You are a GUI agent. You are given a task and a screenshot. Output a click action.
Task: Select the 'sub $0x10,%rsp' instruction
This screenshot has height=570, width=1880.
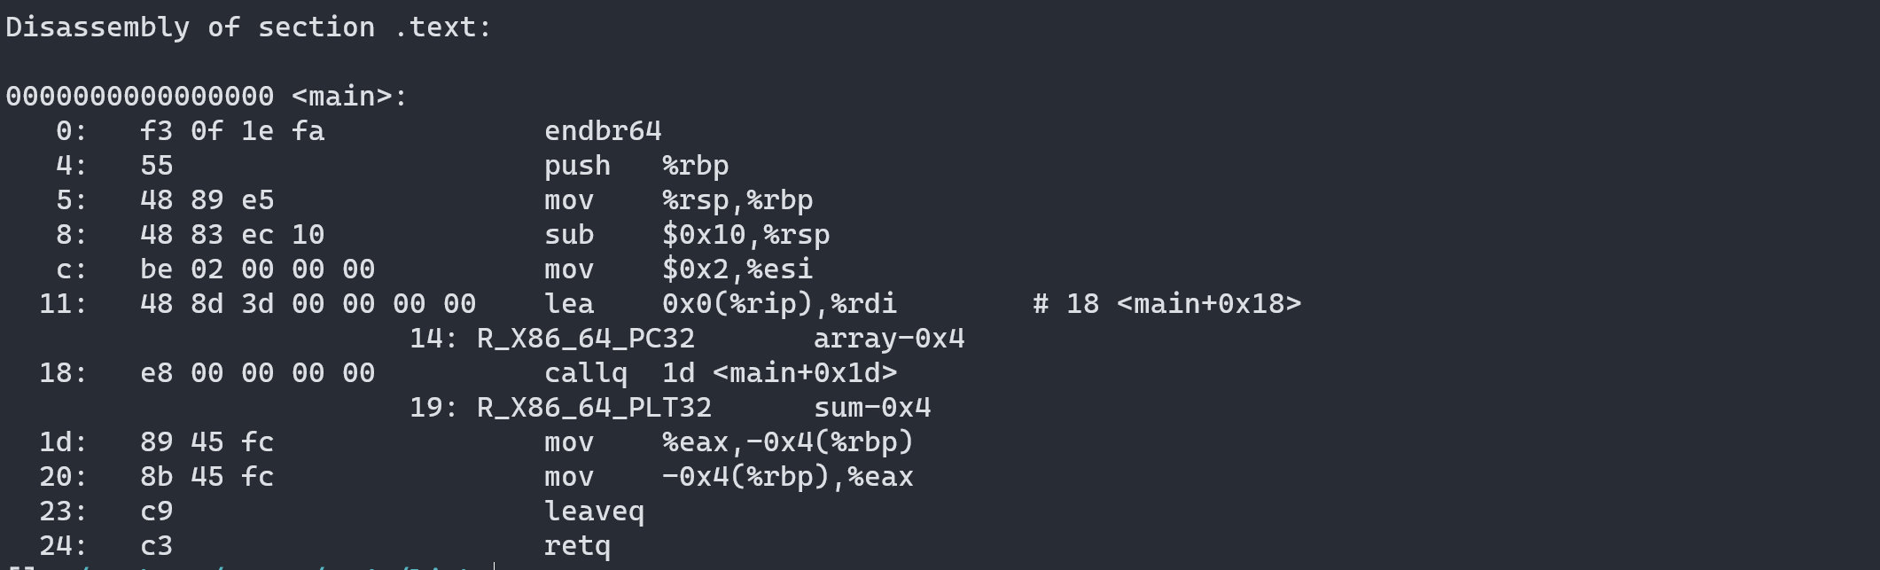(x=687, y=235)
